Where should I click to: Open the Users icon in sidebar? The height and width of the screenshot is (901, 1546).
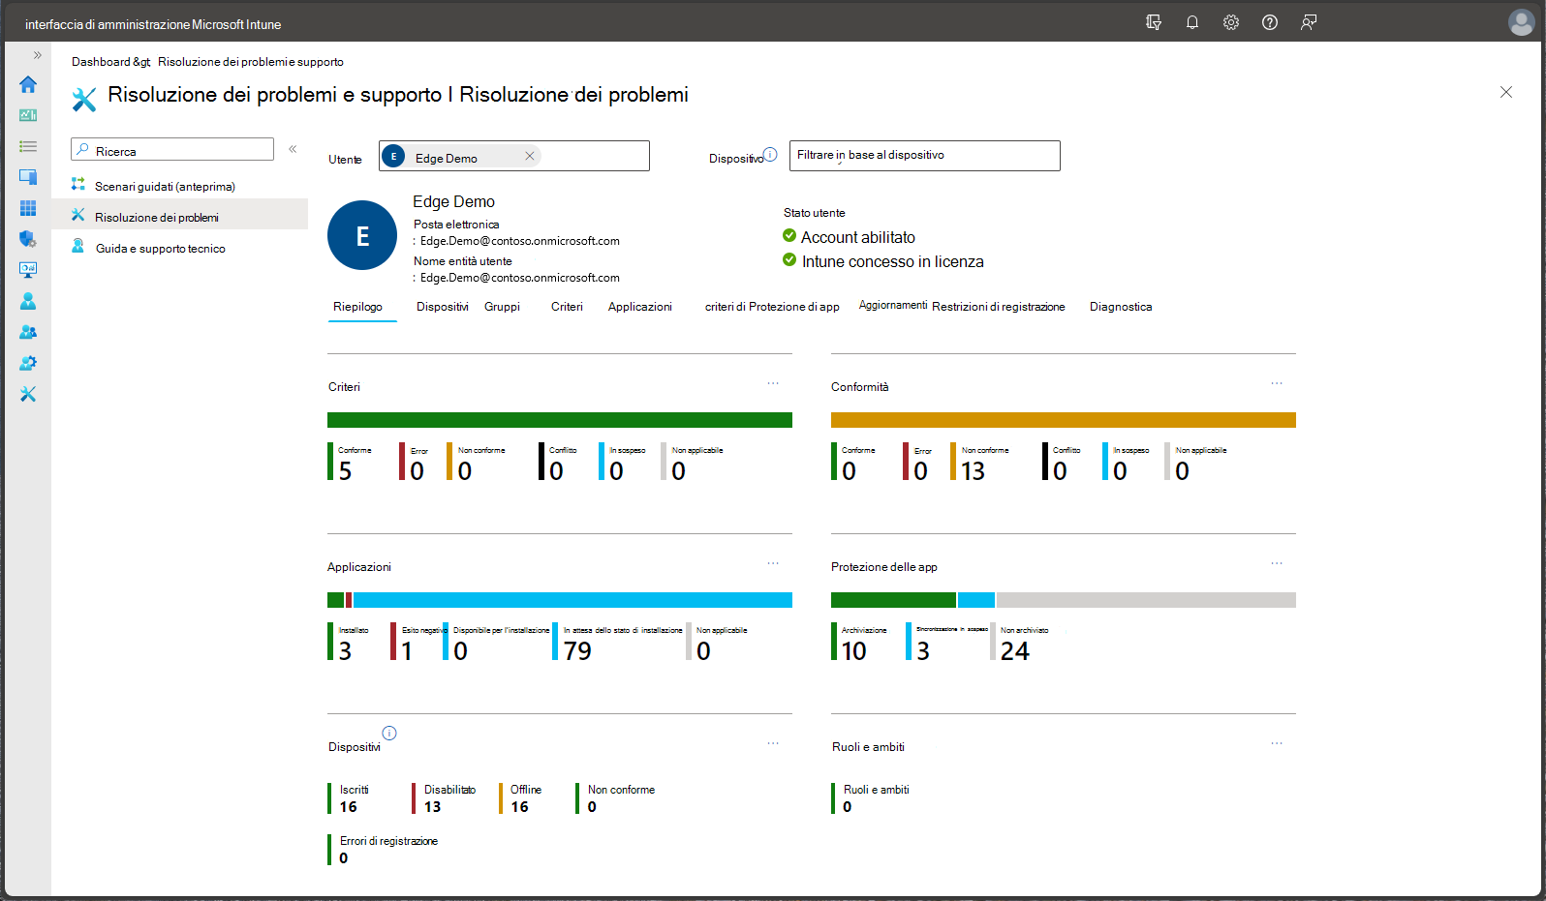[x=28, y=301]
